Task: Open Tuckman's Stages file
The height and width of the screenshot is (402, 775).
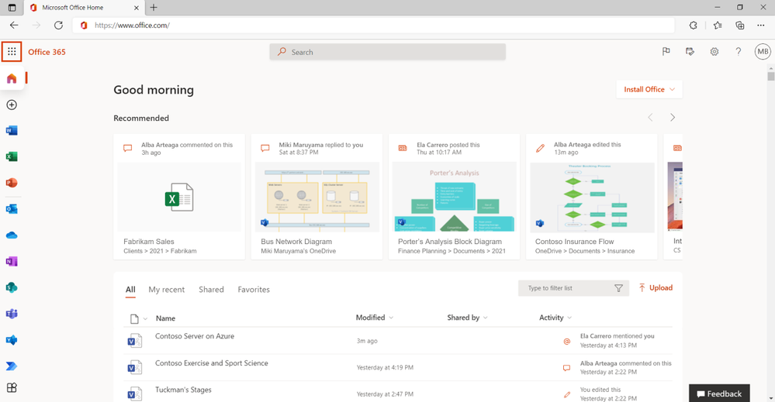Action: click(183, 390)
